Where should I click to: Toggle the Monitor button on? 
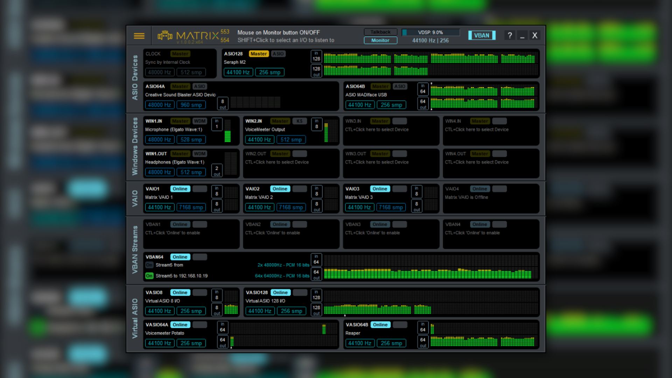tap(380, 40)
